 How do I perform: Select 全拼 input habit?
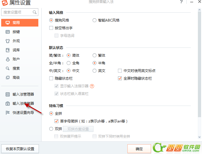[x=51, y=114]
